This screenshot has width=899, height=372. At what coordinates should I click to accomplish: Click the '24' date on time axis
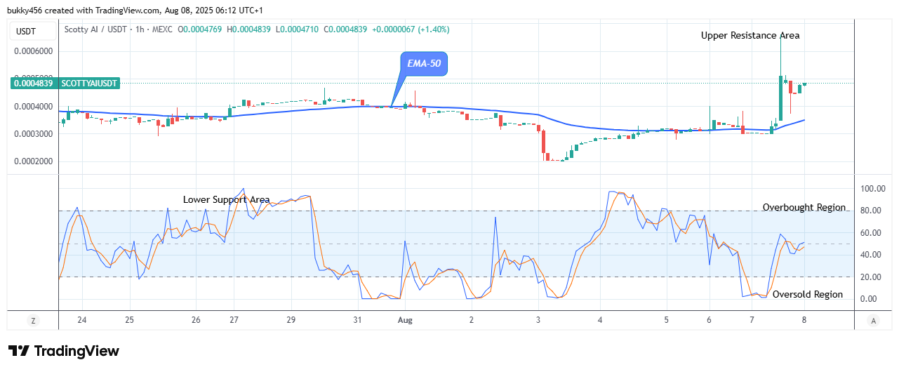[x=82, y=320]
